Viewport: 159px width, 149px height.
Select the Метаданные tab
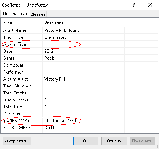15,14
